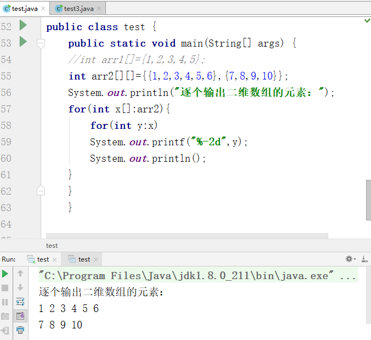Pause the program output

tap(5, 302)
